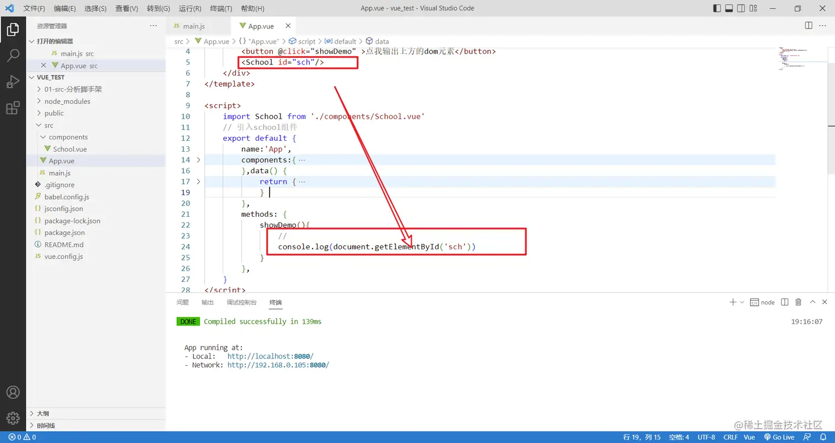
Task: Open the 查看(V) menu
Action: (126, 9)
